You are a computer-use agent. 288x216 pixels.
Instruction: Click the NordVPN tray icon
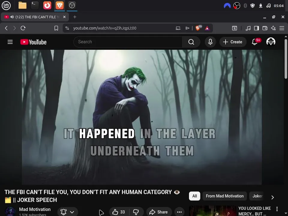[x=227, y=6]
